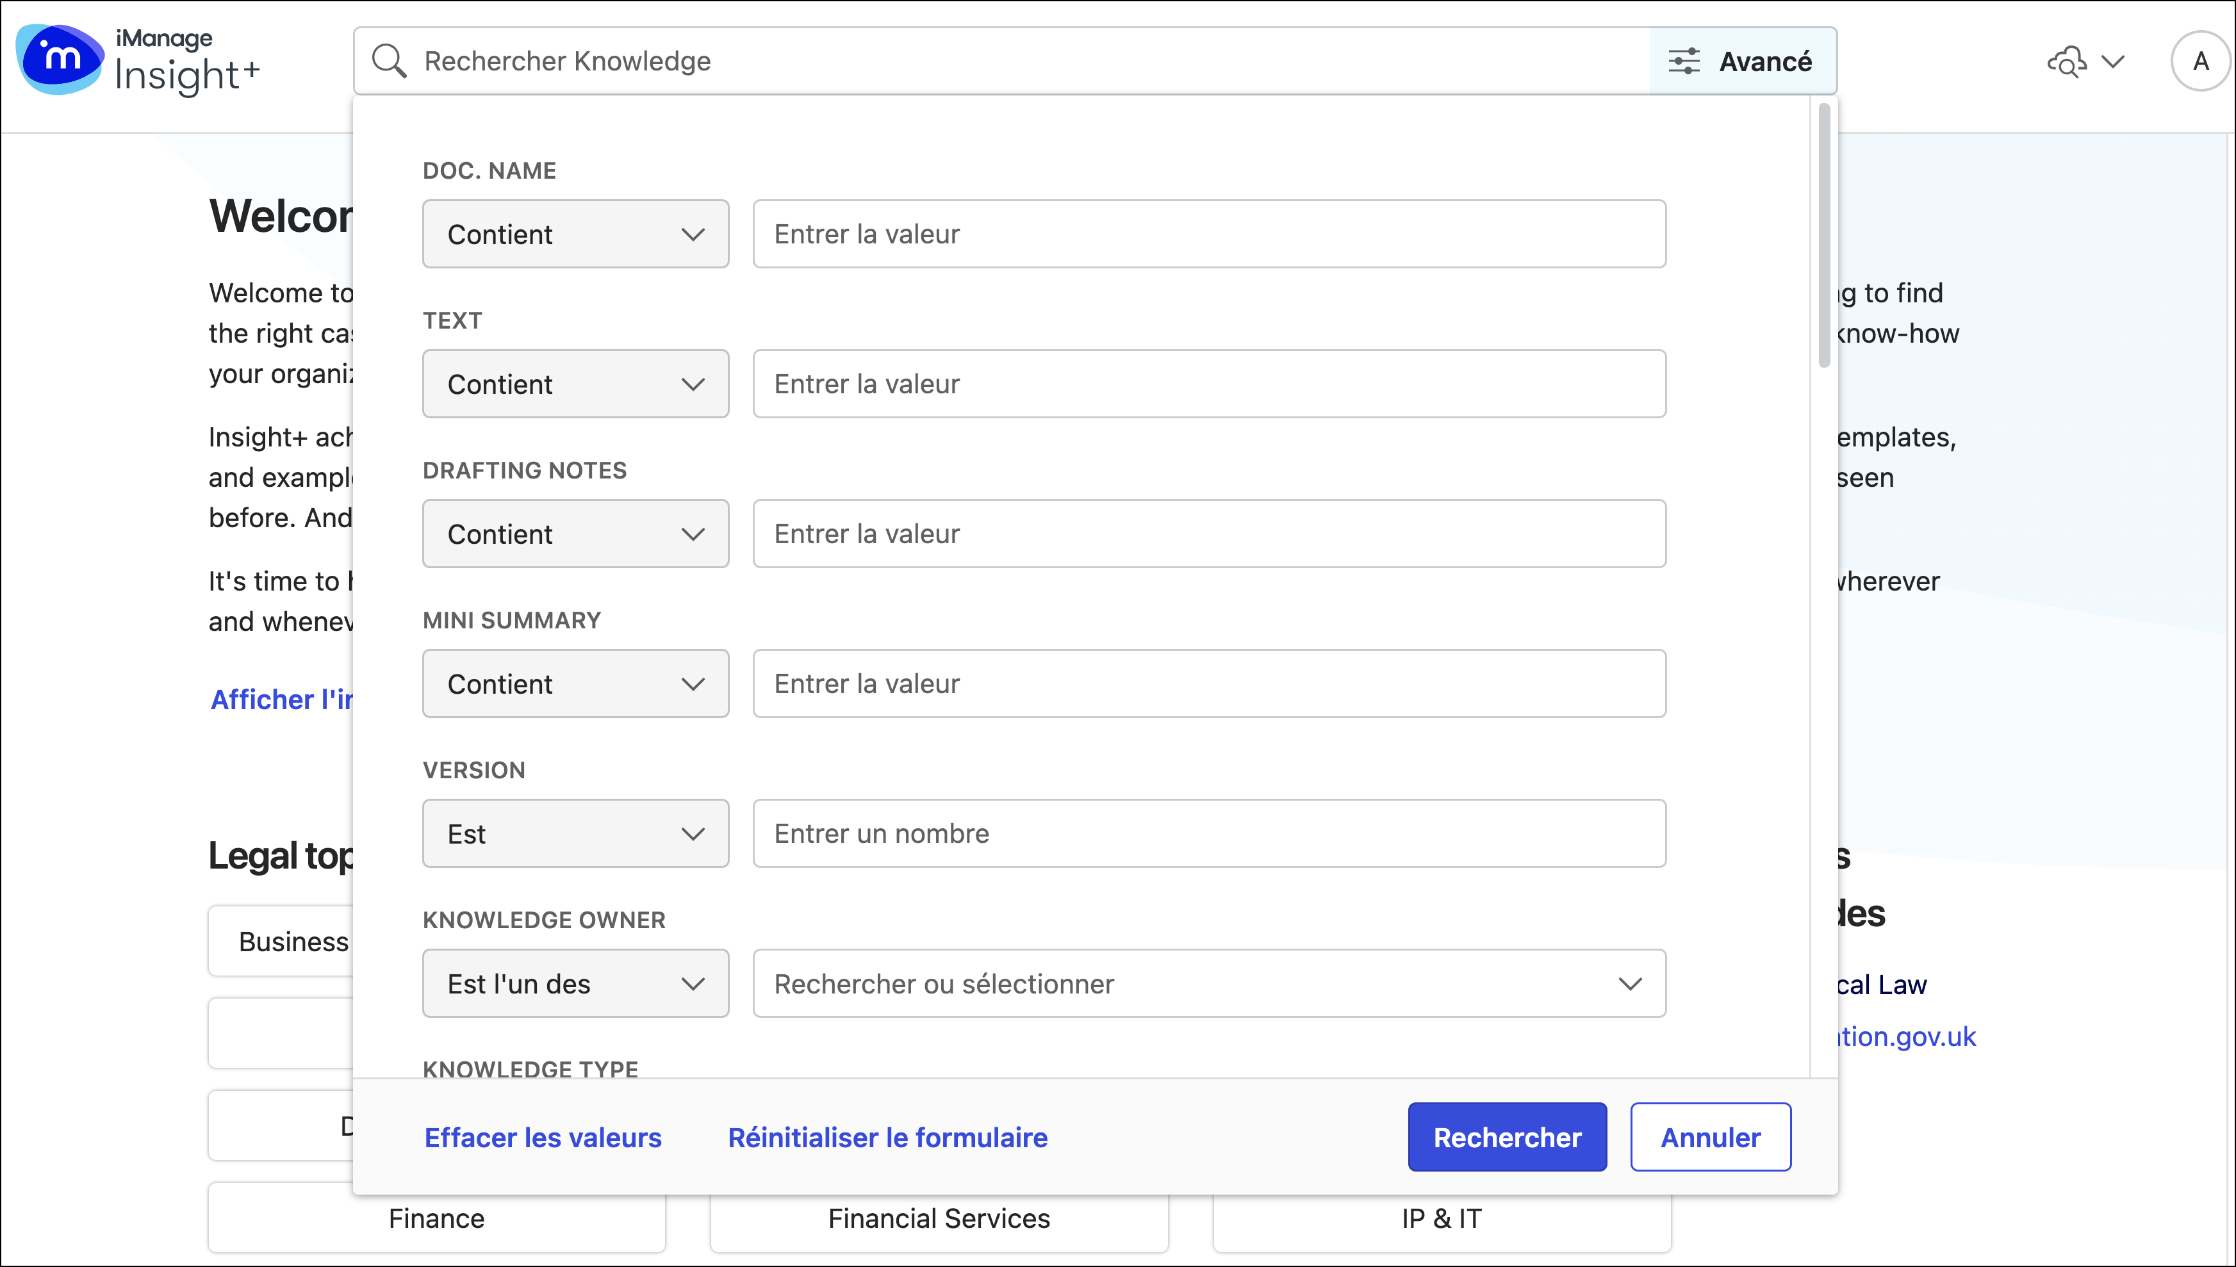Open the "Est l'un des" Knowledge Owner dropdown

click(x=575, y=983)
